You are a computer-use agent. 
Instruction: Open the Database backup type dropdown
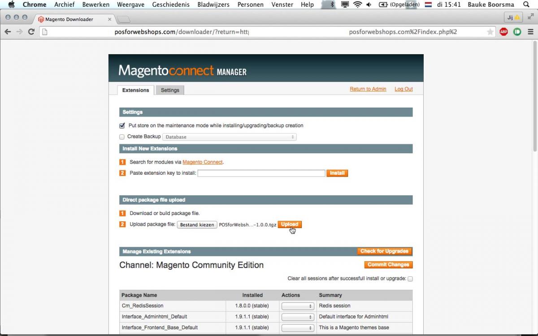click(230, 137)
